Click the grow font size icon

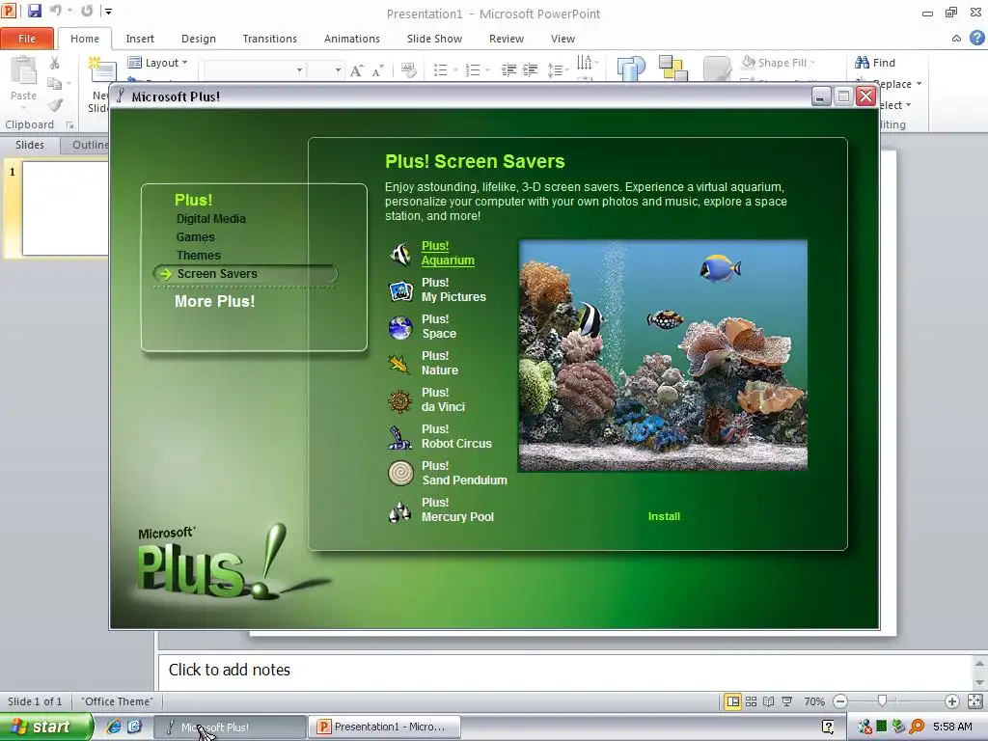pyautogui.click(x=357, y=69)
